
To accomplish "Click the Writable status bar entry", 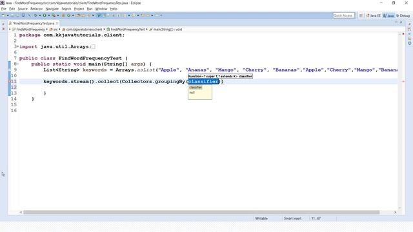I will pos(261,218).
